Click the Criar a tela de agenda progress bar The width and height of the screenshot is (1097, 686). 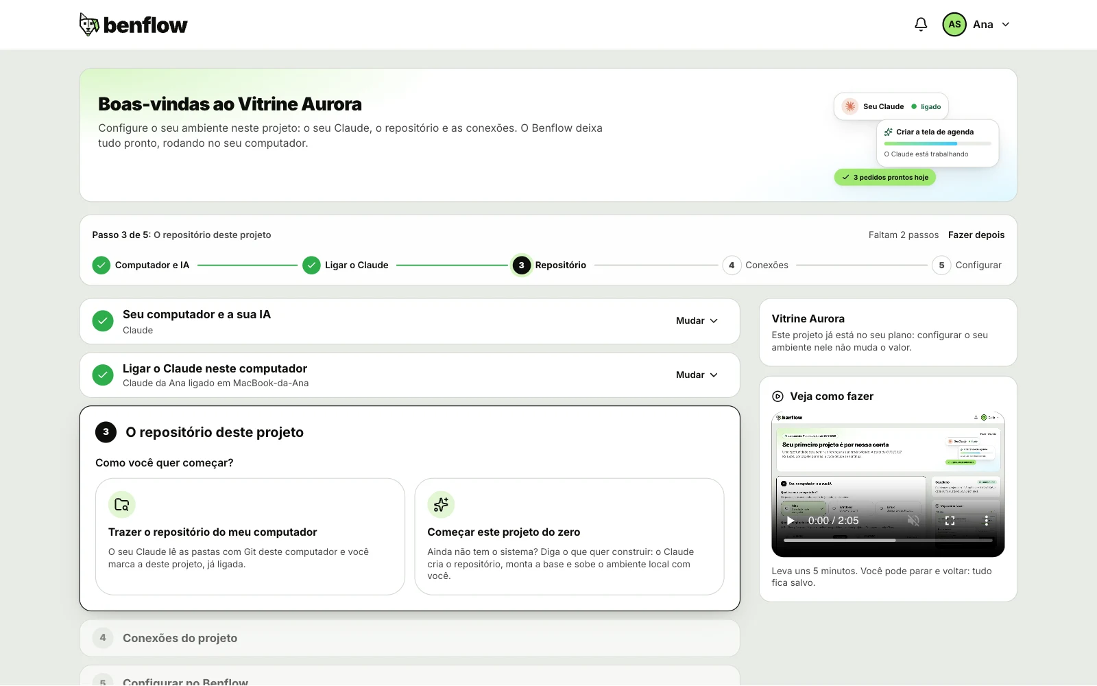tap(937, 143)
